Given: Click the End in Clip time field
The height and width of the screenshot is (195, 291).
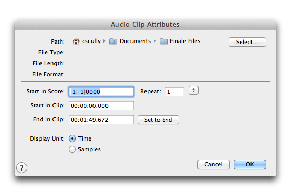Looking at the screenshot, I should coord(101,120).
